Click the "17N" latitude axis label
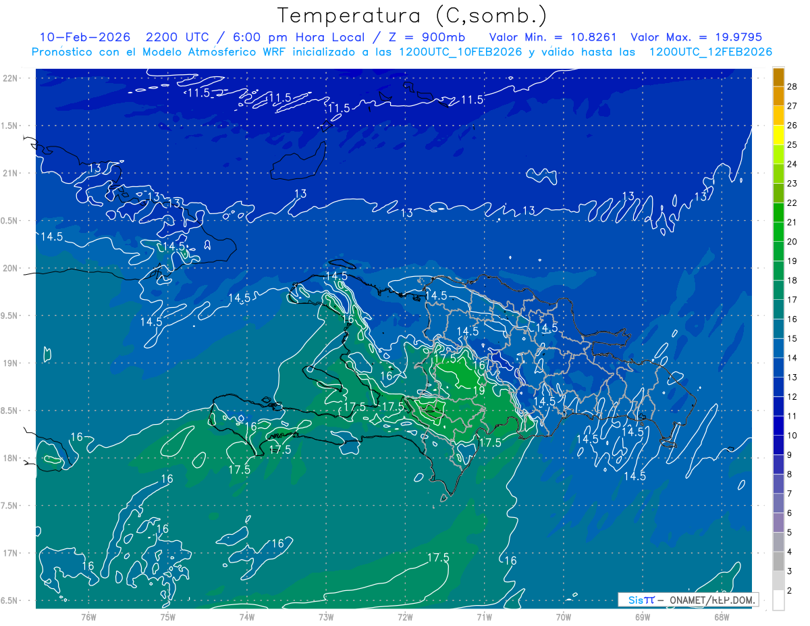This screenshot has width=810, height=626. pos(9,553)
